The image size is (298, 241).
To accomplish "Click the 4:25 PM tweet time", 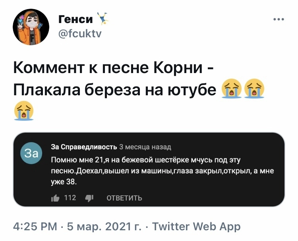I will click(35, 227).
